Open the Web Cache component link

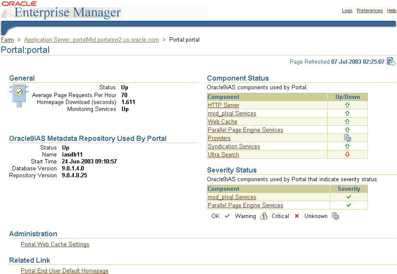[222, 121]
